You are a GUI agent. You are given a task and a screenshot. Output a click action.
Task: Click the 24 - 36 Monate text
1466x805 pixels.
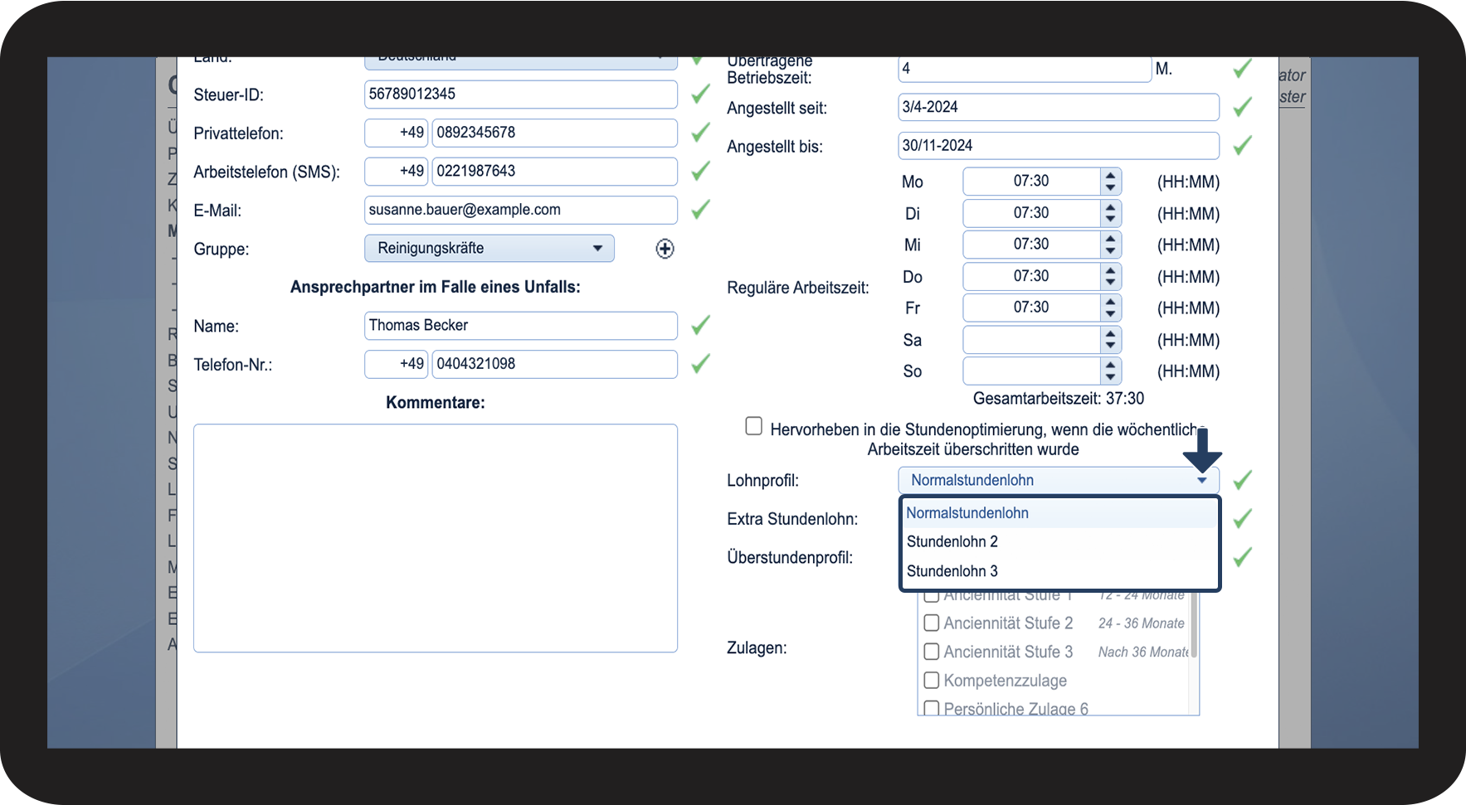1142,623
